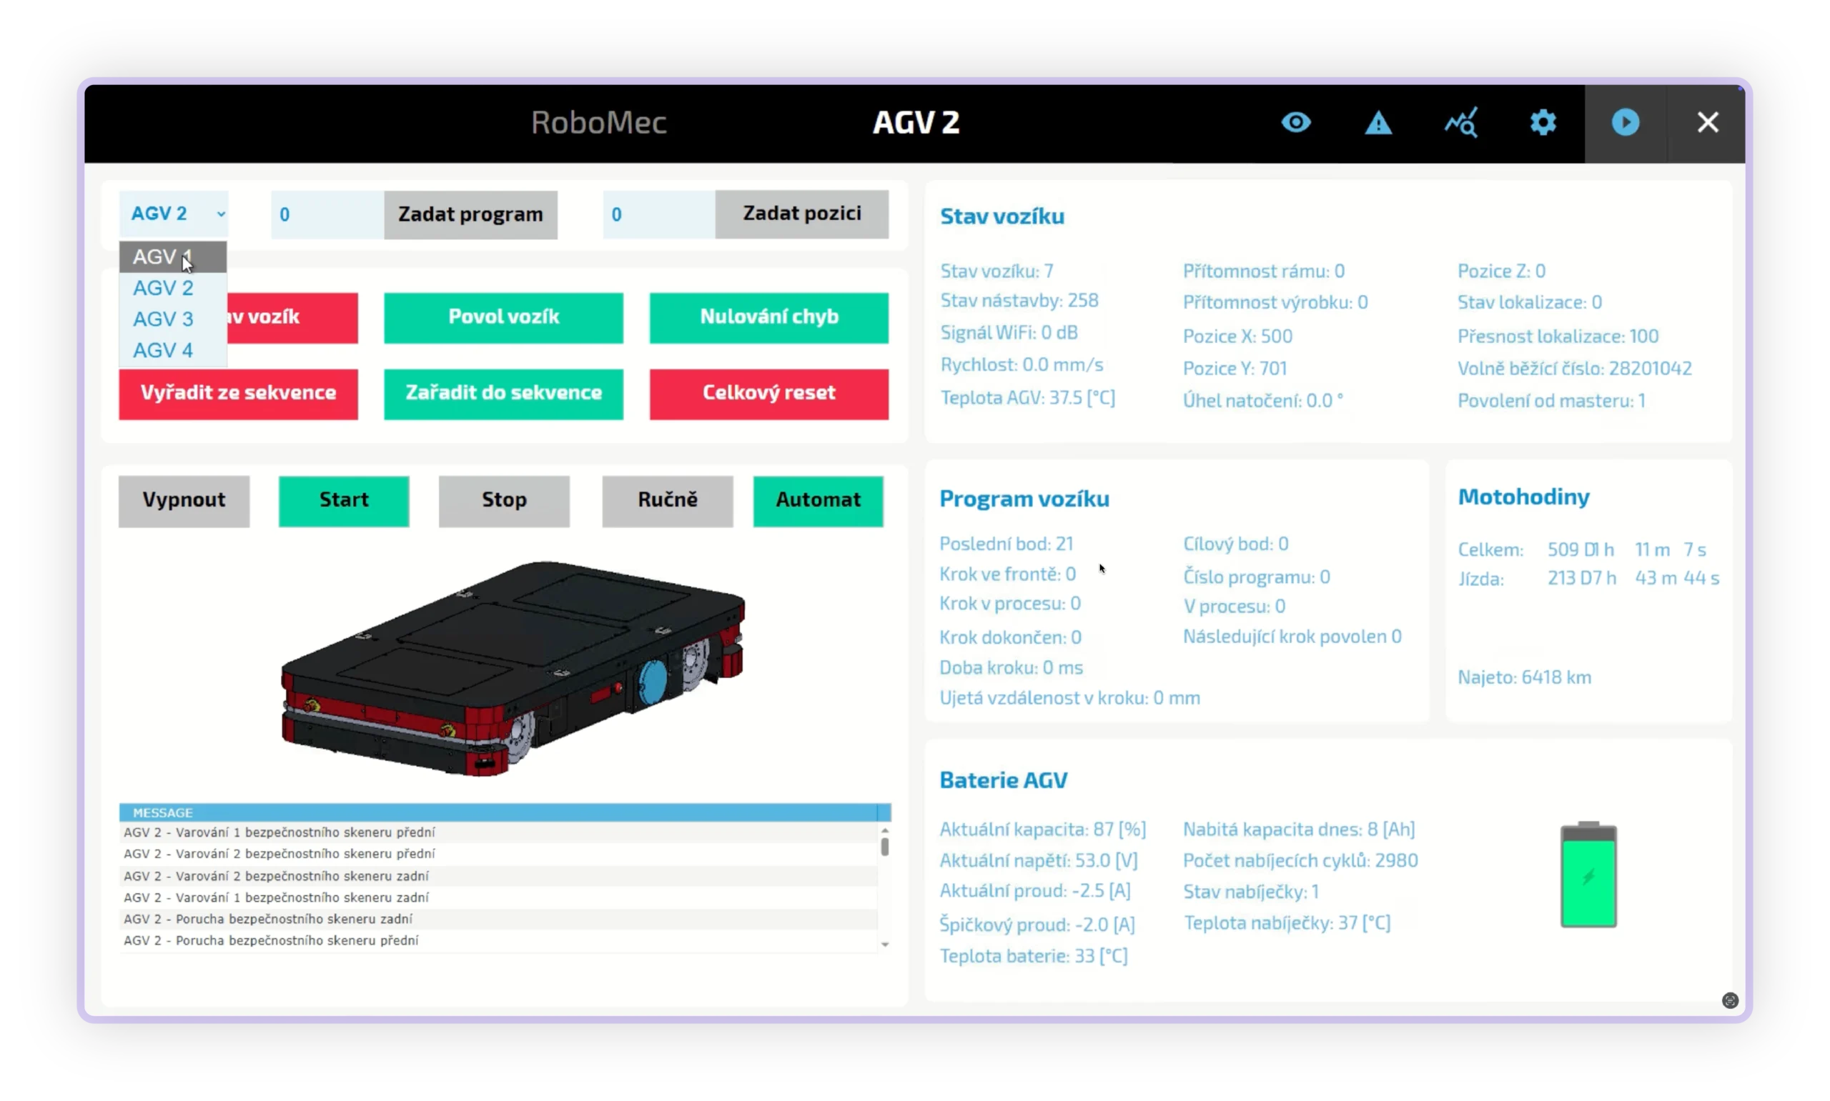The image size is (1830, 1101).
Task: Choose AGV 3 in the dropdown list
Action: (163, 319)
